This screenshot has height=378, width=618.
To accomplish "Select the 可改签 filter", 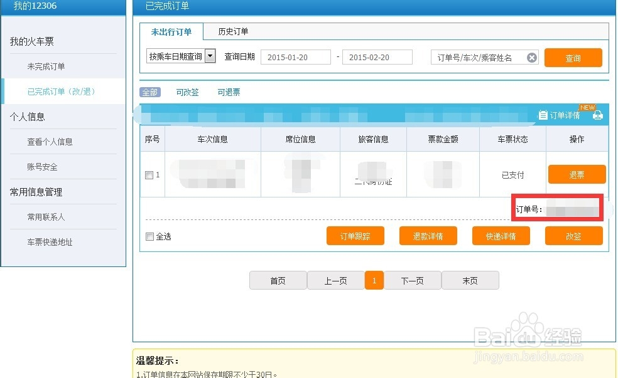I will [x=187, y=92].
